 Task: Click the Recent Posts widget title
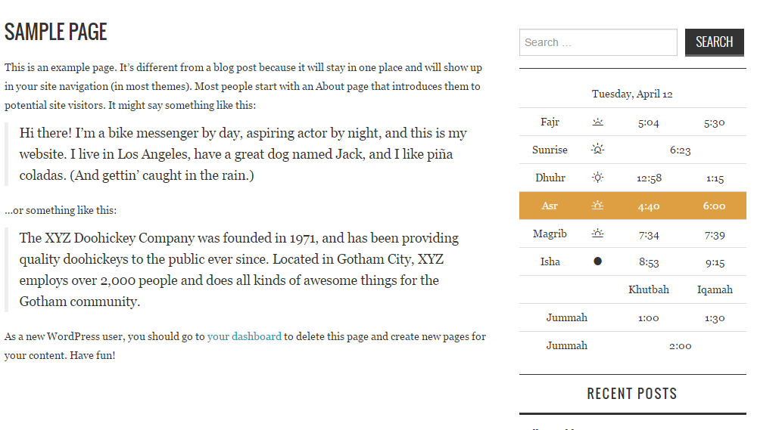(x=632, y=394)
